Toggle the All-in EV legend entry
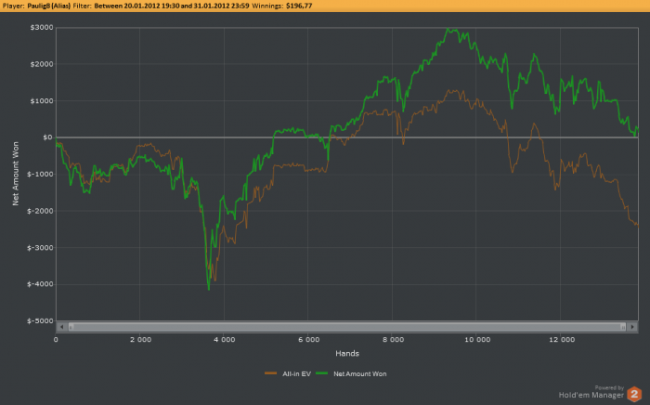The image size is (650, 405). 288,373
